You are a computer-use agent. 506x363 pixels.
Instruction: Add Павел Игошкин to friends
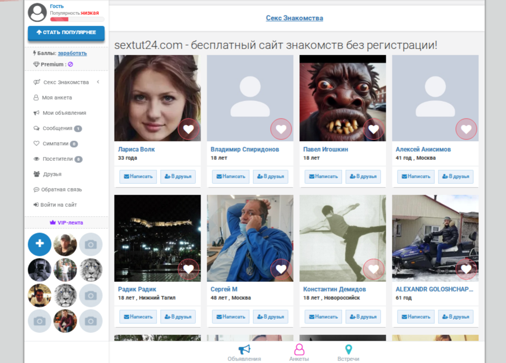(x=363, y=177)
